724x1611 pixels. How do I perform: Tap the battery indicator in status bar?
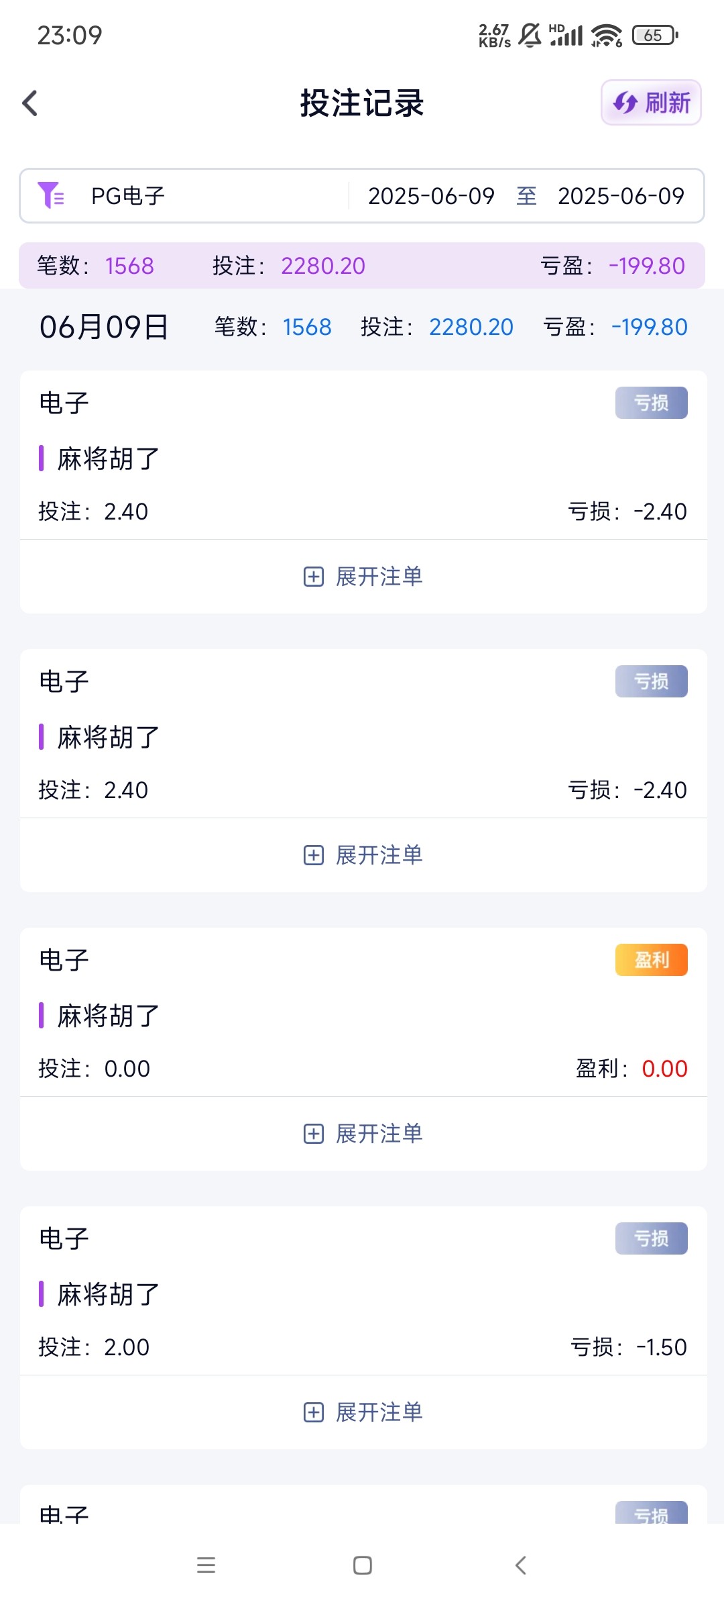654,35
